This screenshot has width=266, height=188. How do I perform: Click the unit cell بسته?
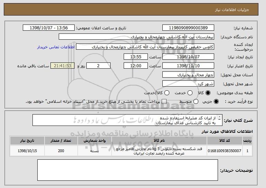(95, 151)
